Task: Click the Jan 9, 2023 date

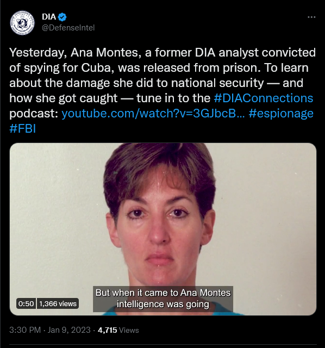Action: [69, 330]
